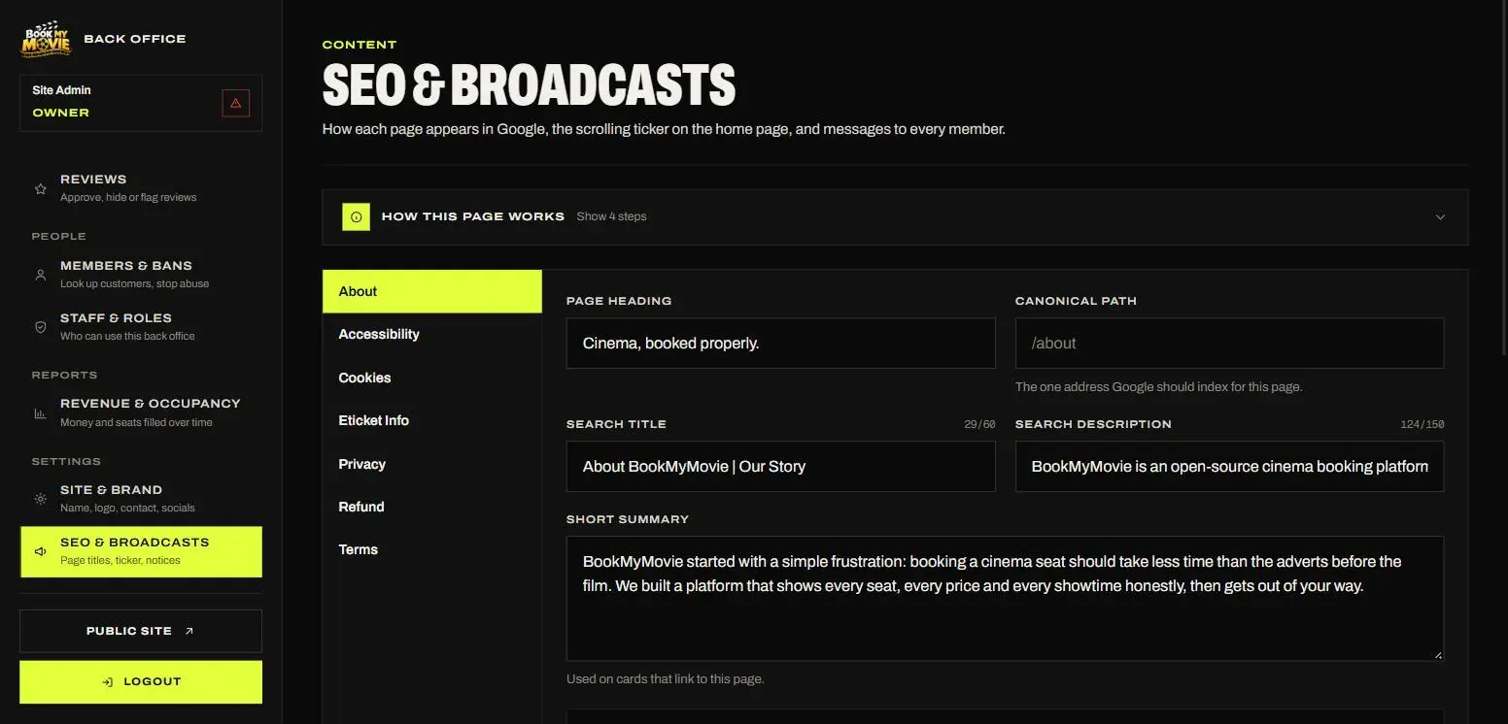This screenshot has width=1508, height=724.
Task: Click the page vertical scrollbar
Action: coord(1504,178)
